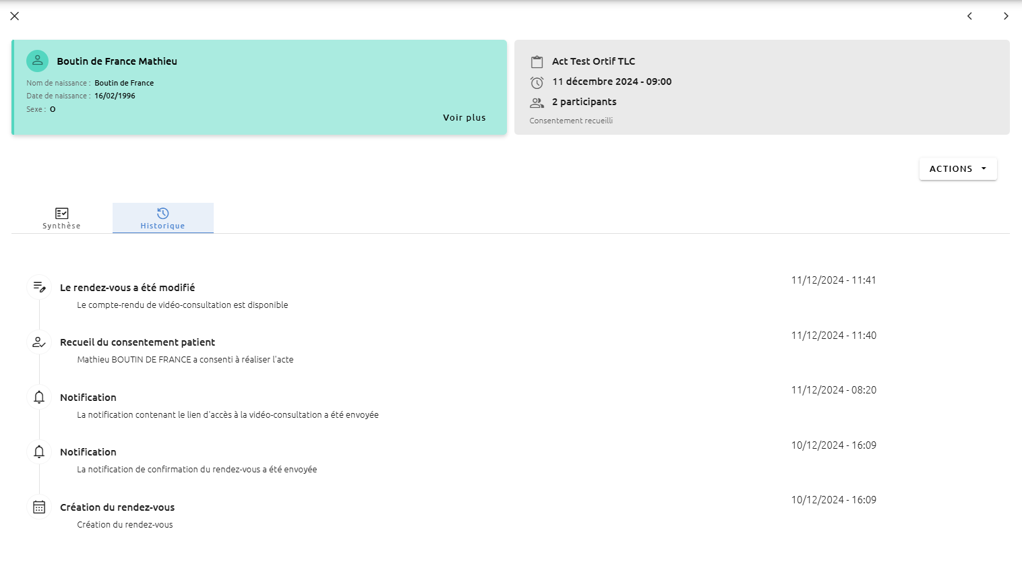Click Voir plus on patient card
The height and width of the screenshot is (566, 1022).
(x=464, y=117)
